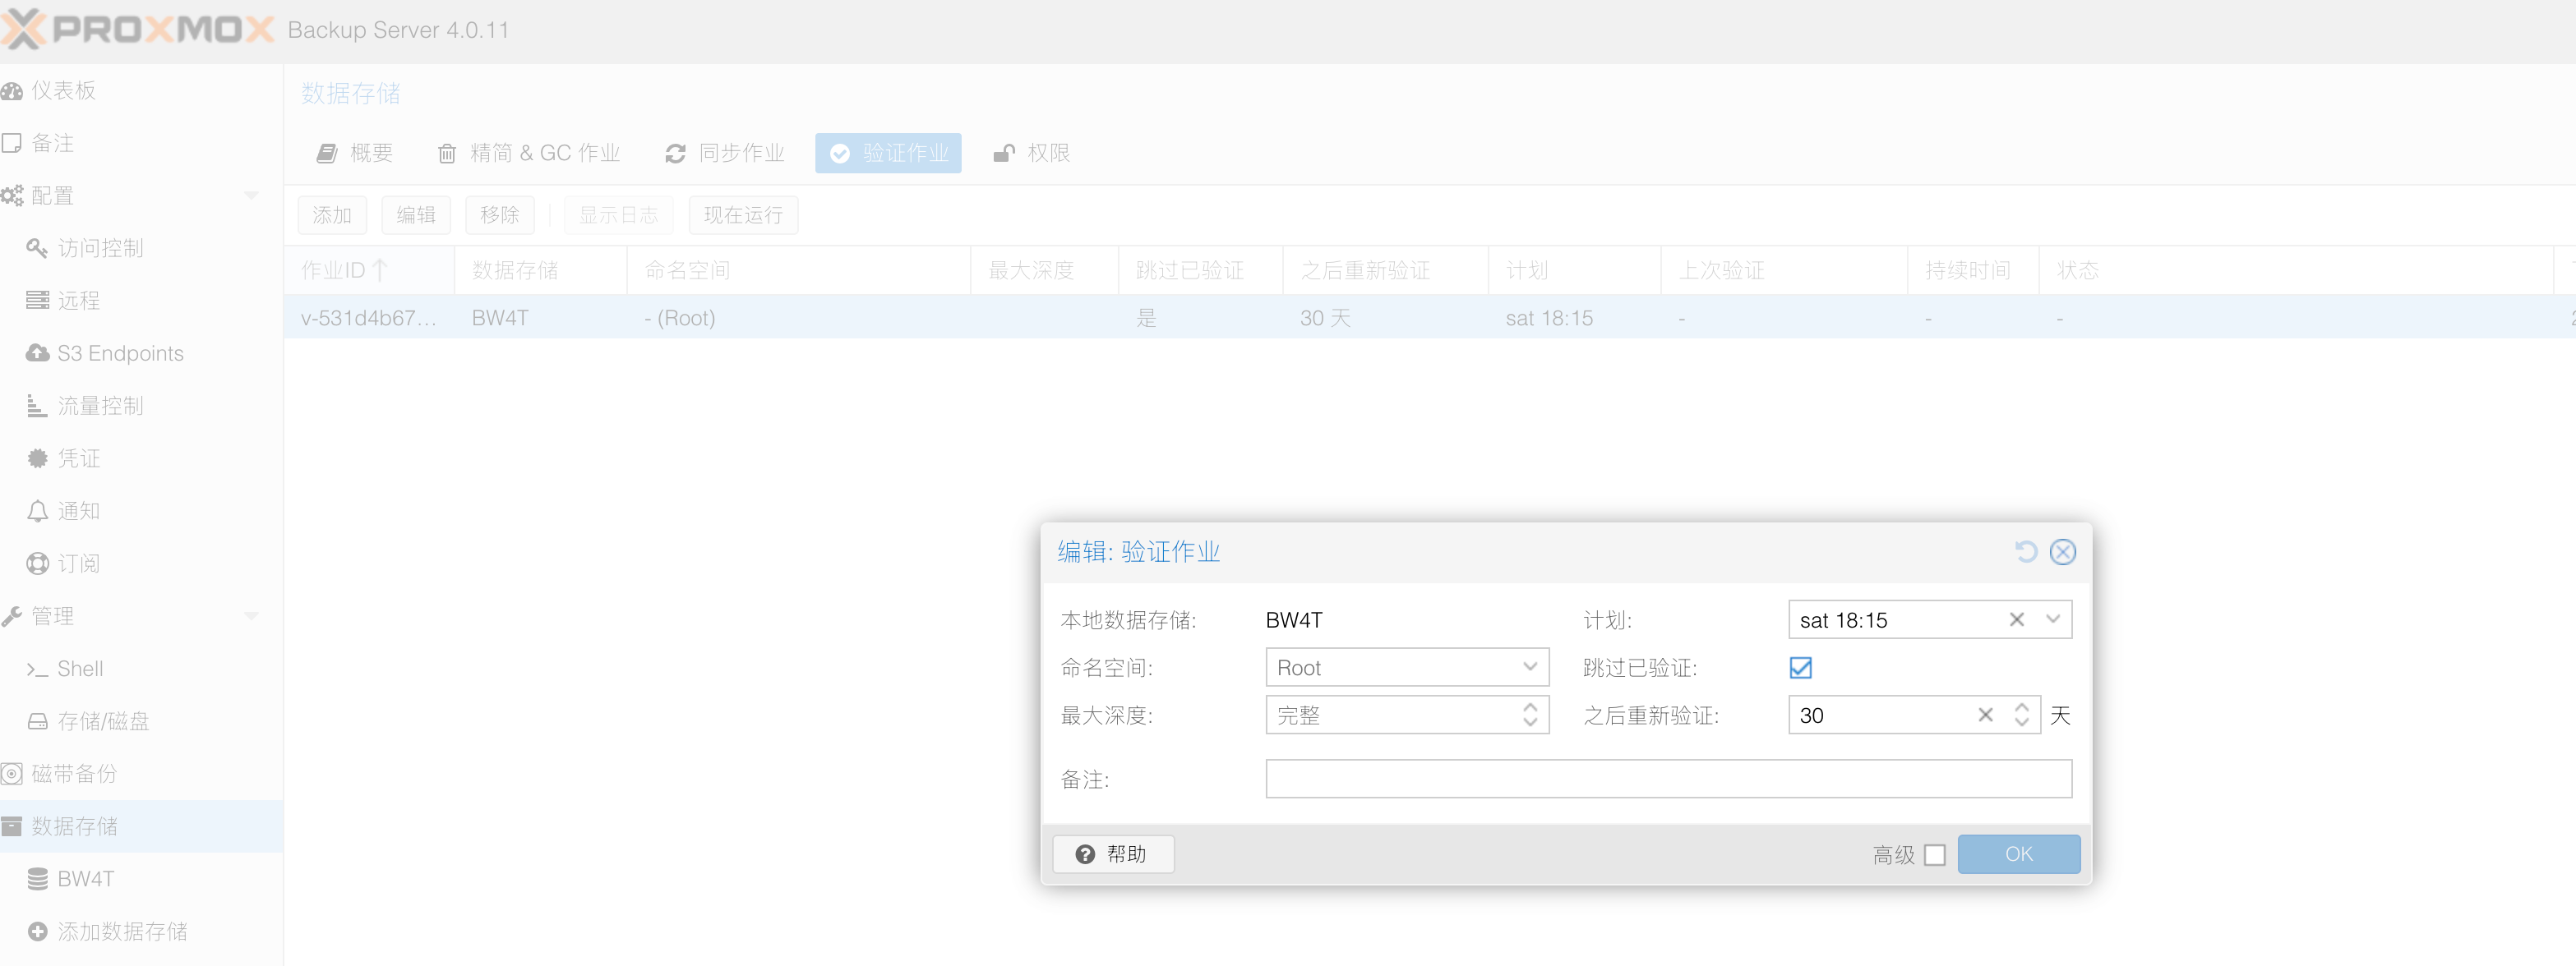Collapse the 配置 sidebar section
Viewport: 2576px width, 966px height.
point(251,195)
